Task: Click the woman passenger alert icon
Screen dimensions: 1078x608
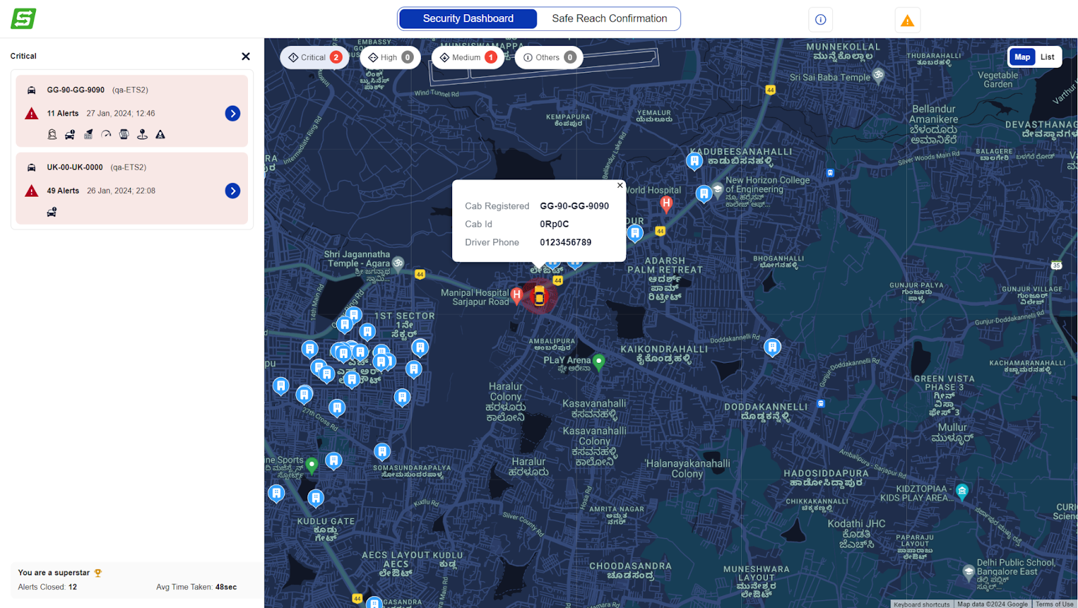Action: pos(52,135)
